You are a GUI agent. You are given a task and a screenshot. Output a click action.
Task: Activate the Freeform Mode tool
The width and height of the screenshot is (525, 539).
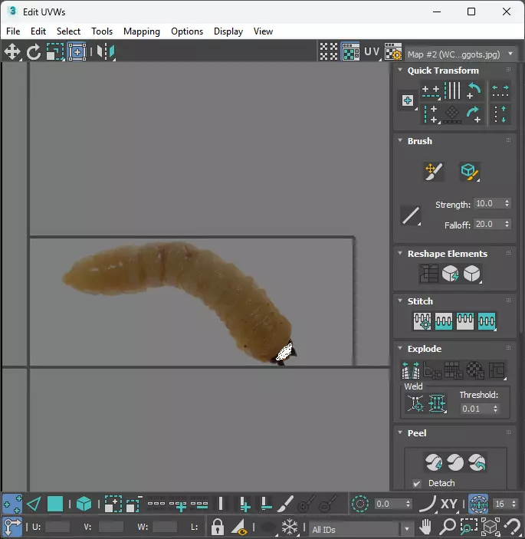[x=77, y=52]
